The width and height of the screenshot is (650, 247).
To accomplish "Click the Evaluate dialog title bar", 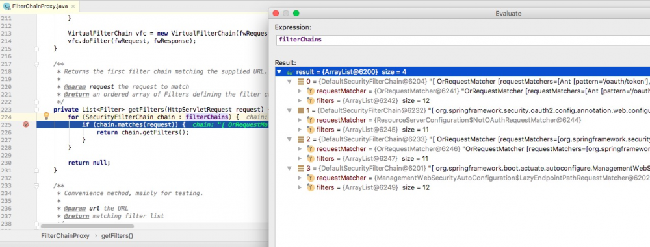I will pyautogui.click(x=460, y=13).
